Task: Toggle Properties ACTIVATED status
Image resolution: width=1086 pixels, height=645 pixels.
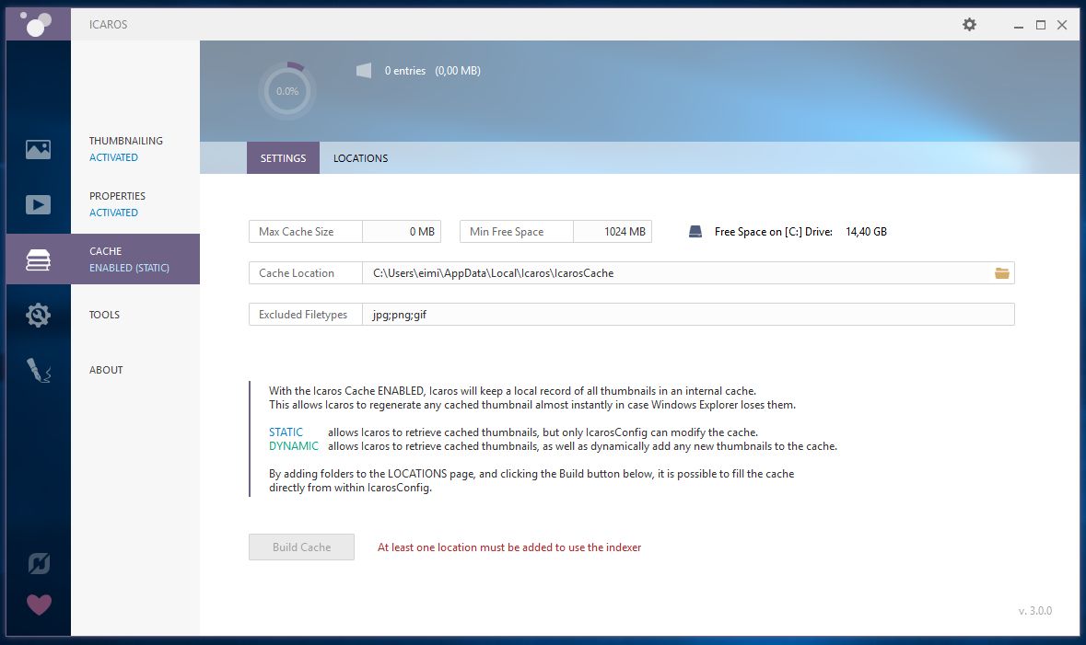Action: coord(113,213)
